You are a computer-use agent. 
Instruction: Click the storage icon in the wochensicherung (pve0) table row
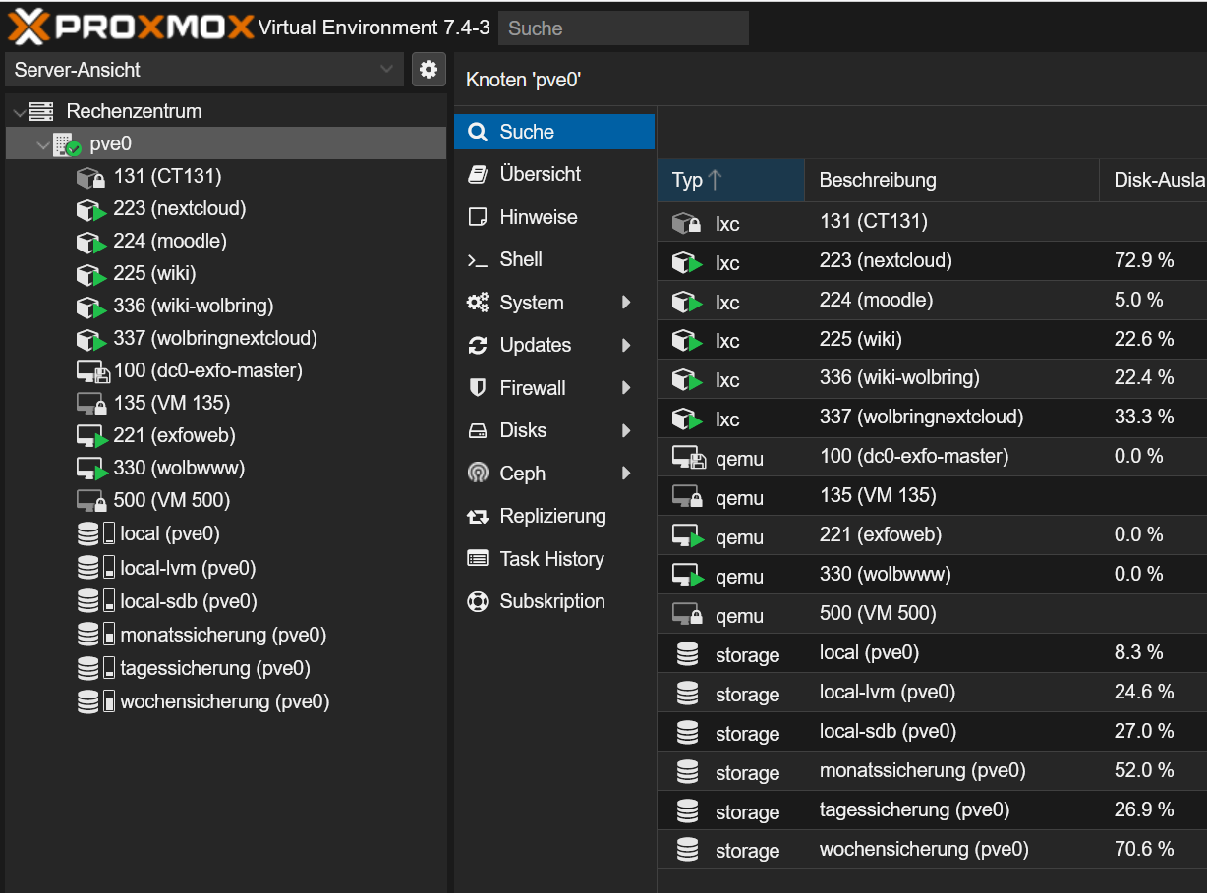(687, 850)
